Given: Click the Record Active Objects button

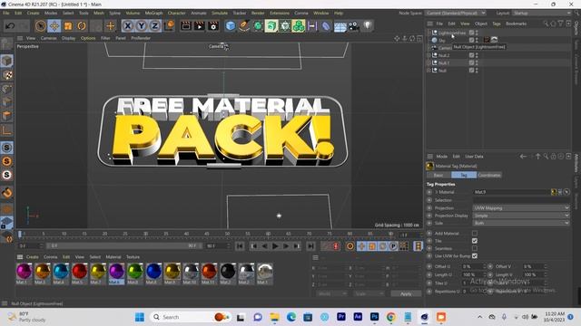Looking at the screenshot, I should click(326, 246).
